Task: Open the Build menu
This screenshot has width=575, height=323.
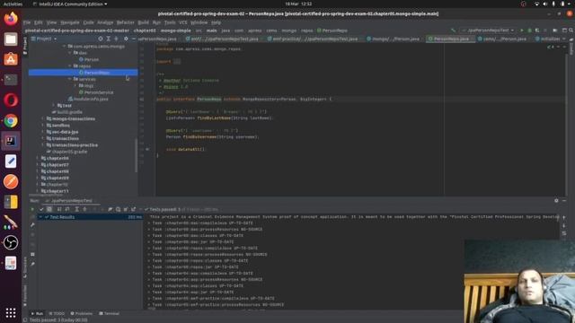Action: (x=144, y=22)
